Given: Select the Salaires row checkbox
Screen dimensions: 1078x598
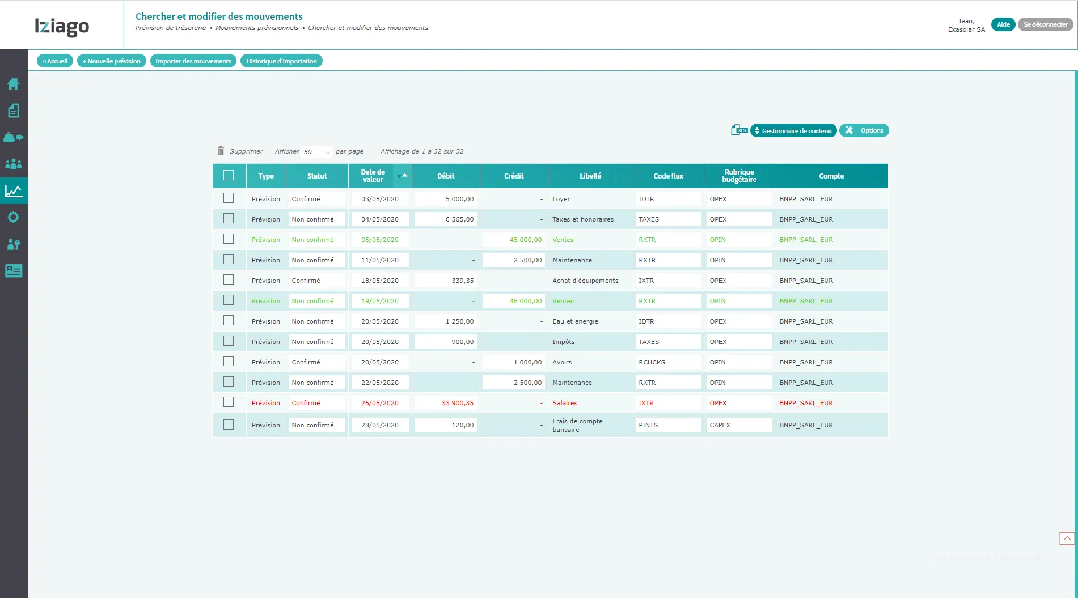Looking at the screenshot, I should click(x=229, y=402).
